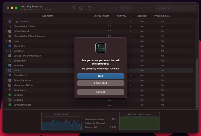Switch to the Disk tab
This screenshot has height=136, width=201.
(135, 8)
